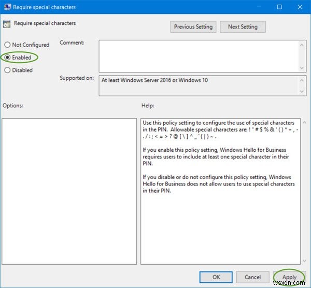Click the 'Supported on:' label
The width and height of the screenshot is (311, 288).
[x=77, y=78]
